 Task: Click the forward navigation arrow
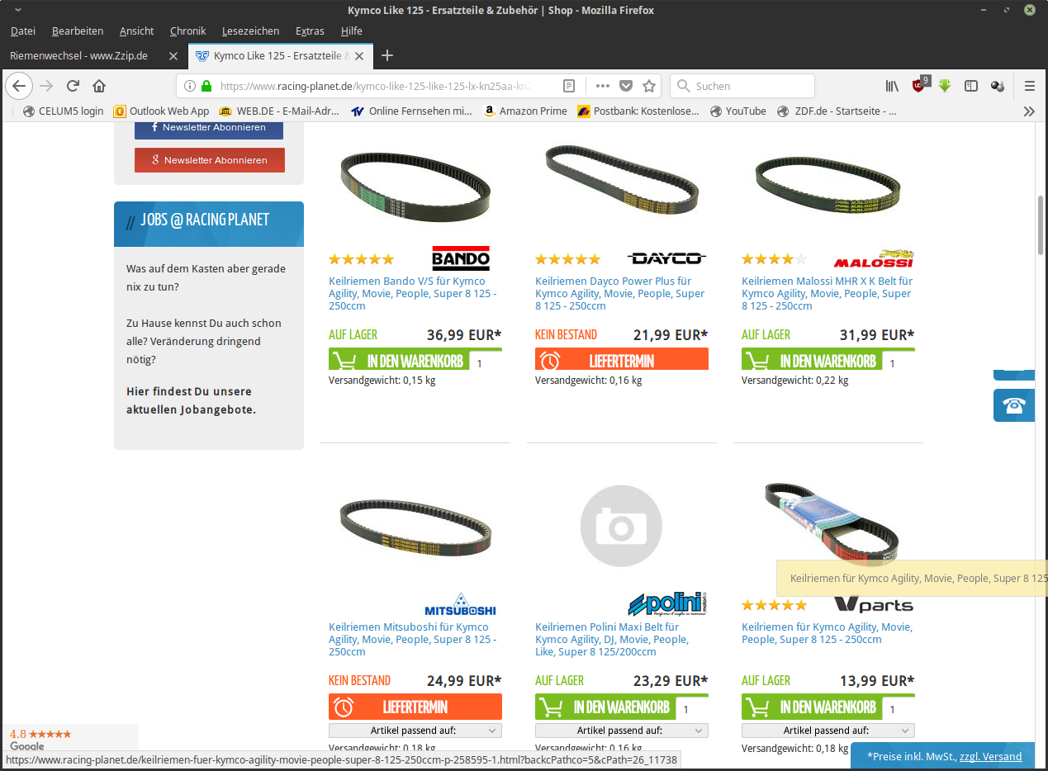tap(46, 86)
